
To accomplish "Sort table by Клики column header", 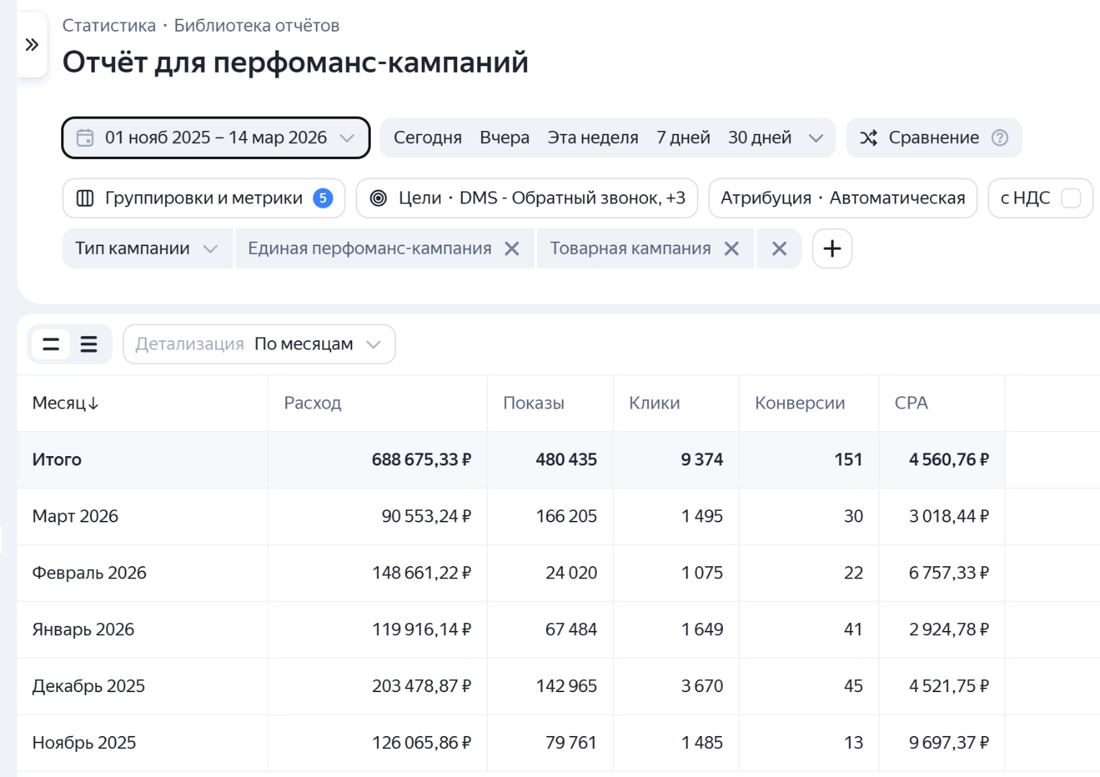I will click(654, 404).
